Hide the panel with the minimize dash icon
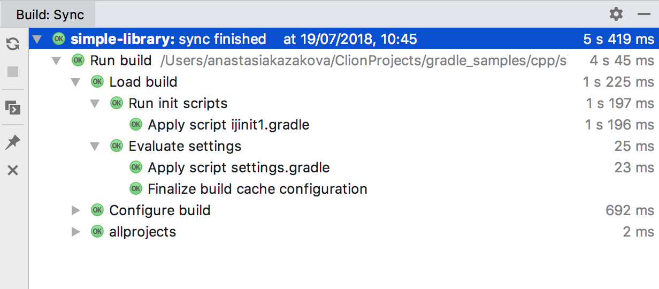Screen dimensions: 659x289 coord(644,14)
